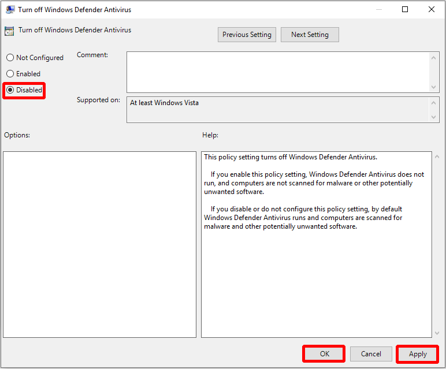Click the Help pane scroll down arrow
Screen dimensions: 446x369
point(437,333)
